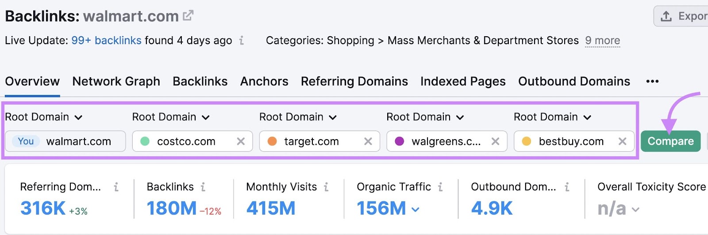The height and width of the screenshot is (235, 708).
Task: Click the 180M backlinks value
Action: [x=172, y=208]
